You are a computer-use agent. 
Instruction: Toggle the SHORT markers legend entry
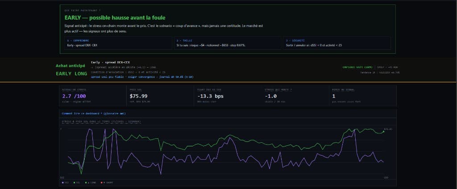pyautogui.click(x=107, y=183)
